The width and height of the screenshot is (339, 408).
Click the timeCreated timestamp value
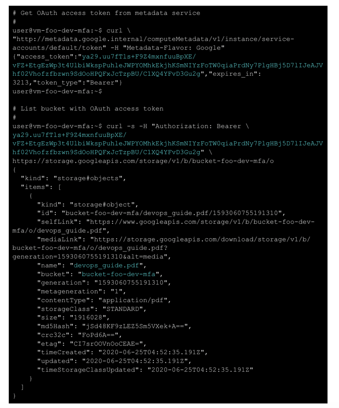(x=151, y=352)
